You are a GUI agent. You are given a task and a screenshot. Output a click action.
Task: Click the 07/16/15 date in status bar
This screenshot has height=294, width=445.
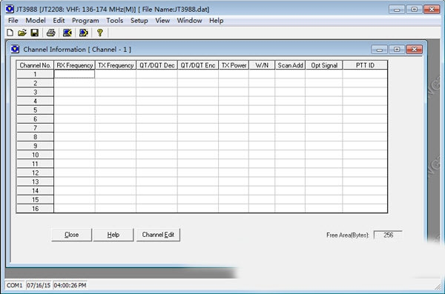tap(39, 285)
